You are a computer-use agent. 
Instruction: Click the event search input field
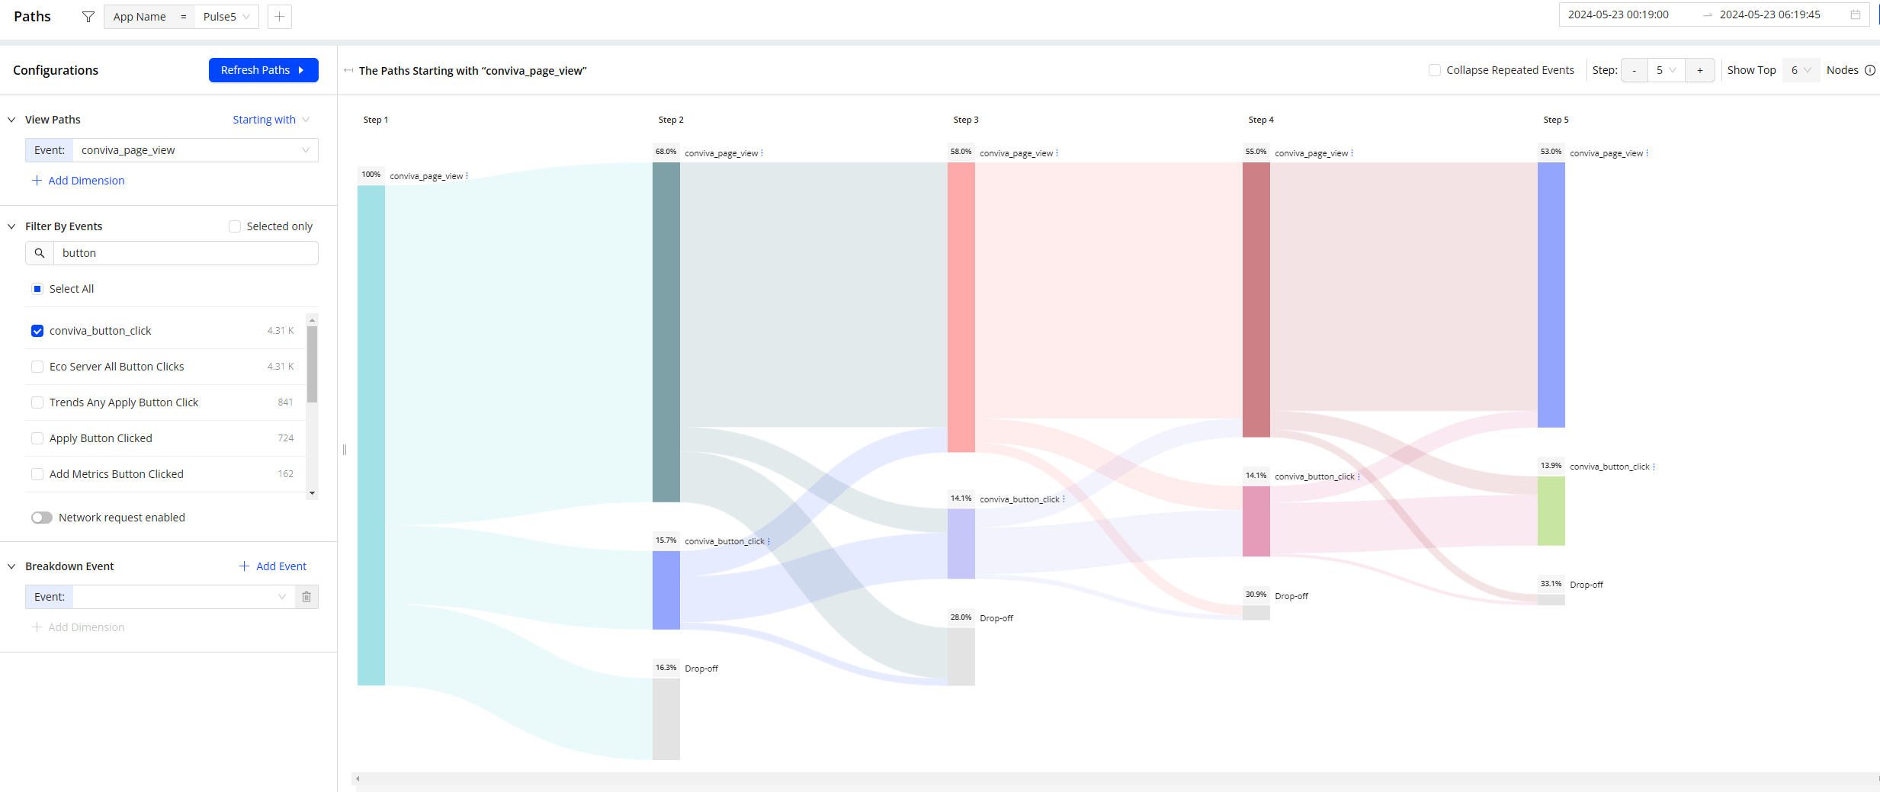[185, 253]
